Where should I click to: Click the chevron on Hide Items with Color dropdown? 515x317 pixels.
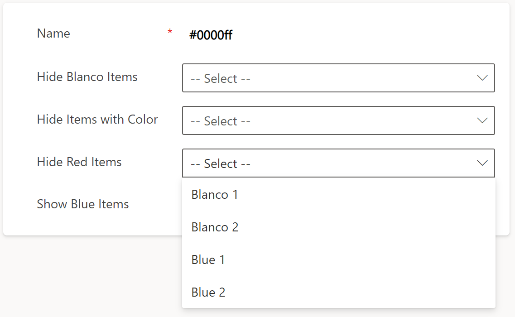481,120
